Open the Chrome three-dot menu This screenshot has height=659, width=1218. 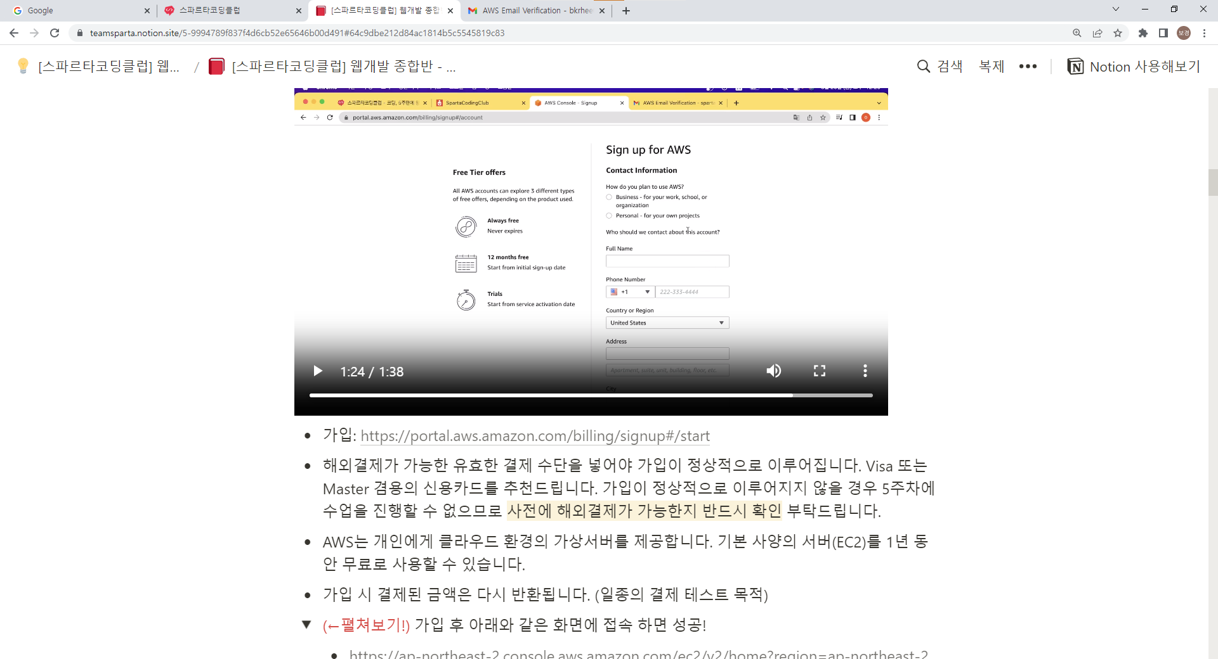tap(1204, 33)
